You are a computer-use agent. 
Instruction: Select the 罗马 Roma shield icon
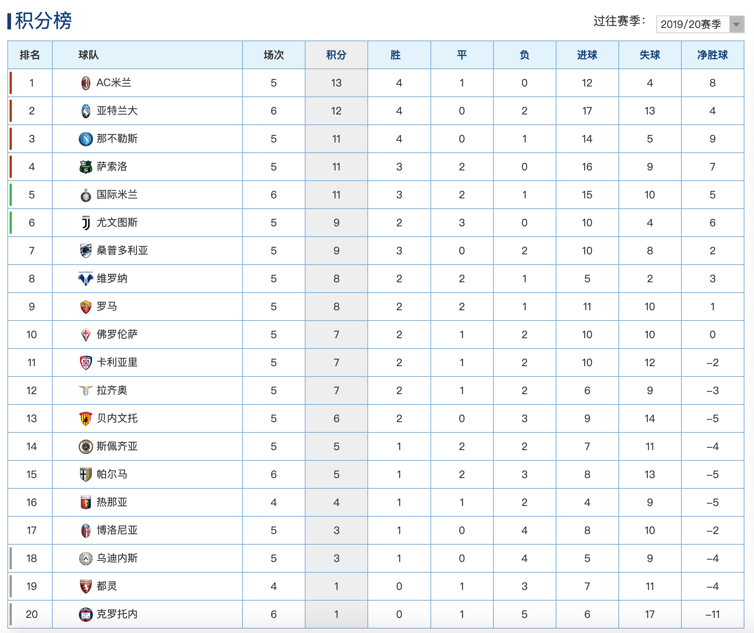click(85, 307)
